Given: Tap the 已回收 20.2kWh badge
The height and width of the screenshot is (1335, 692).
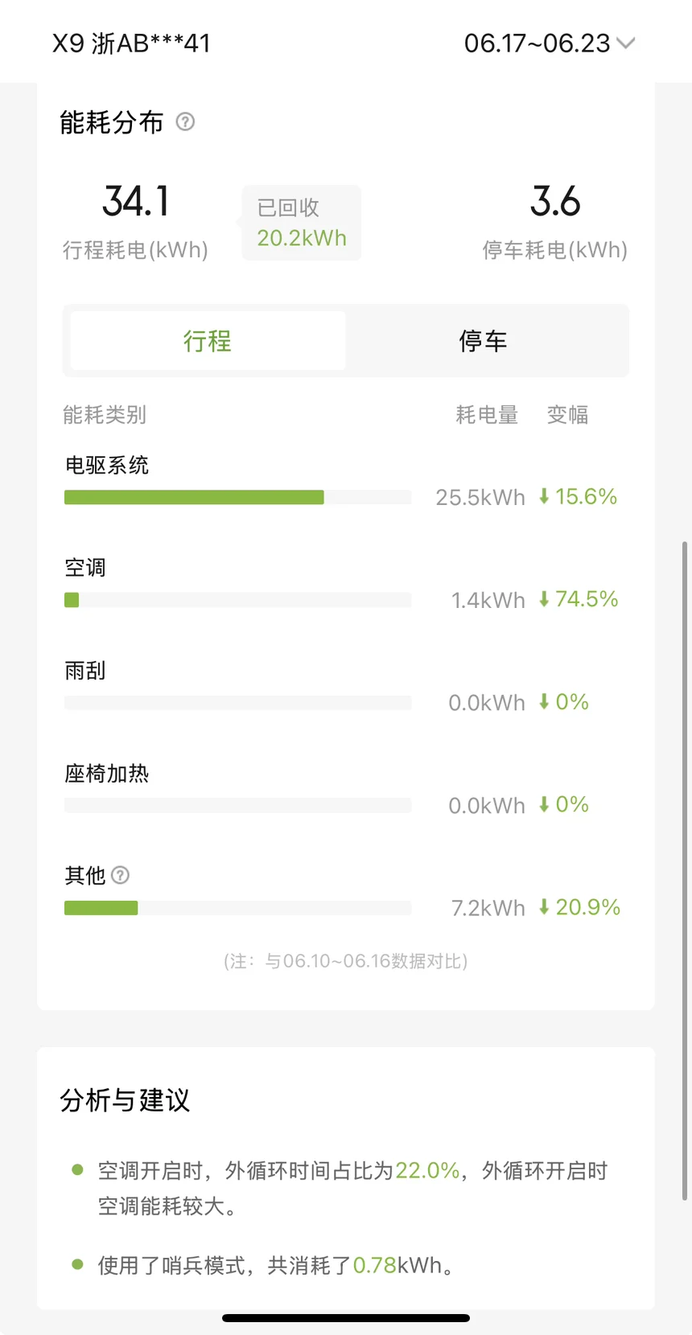Looking at the screenshot, I should tap(302, 224).
